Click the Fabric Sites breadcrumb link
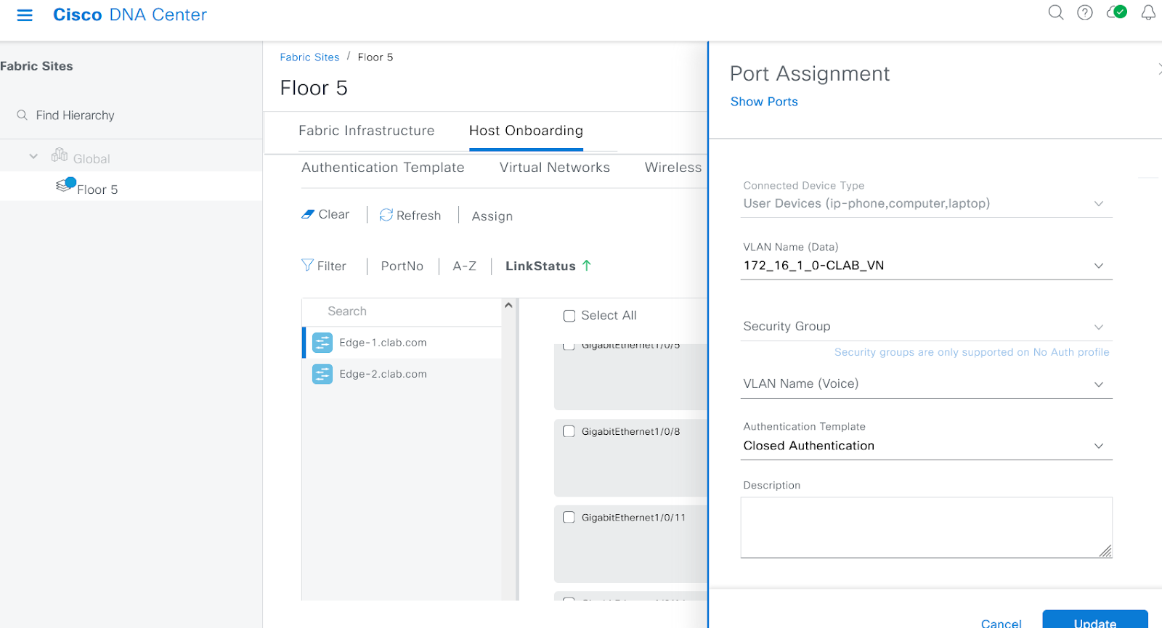 [309, 57]
